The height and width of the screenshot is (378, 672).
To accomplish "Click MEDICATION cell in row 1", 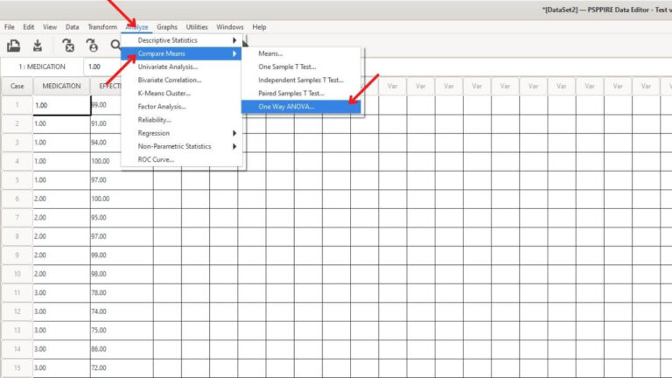I will point(62,105).
